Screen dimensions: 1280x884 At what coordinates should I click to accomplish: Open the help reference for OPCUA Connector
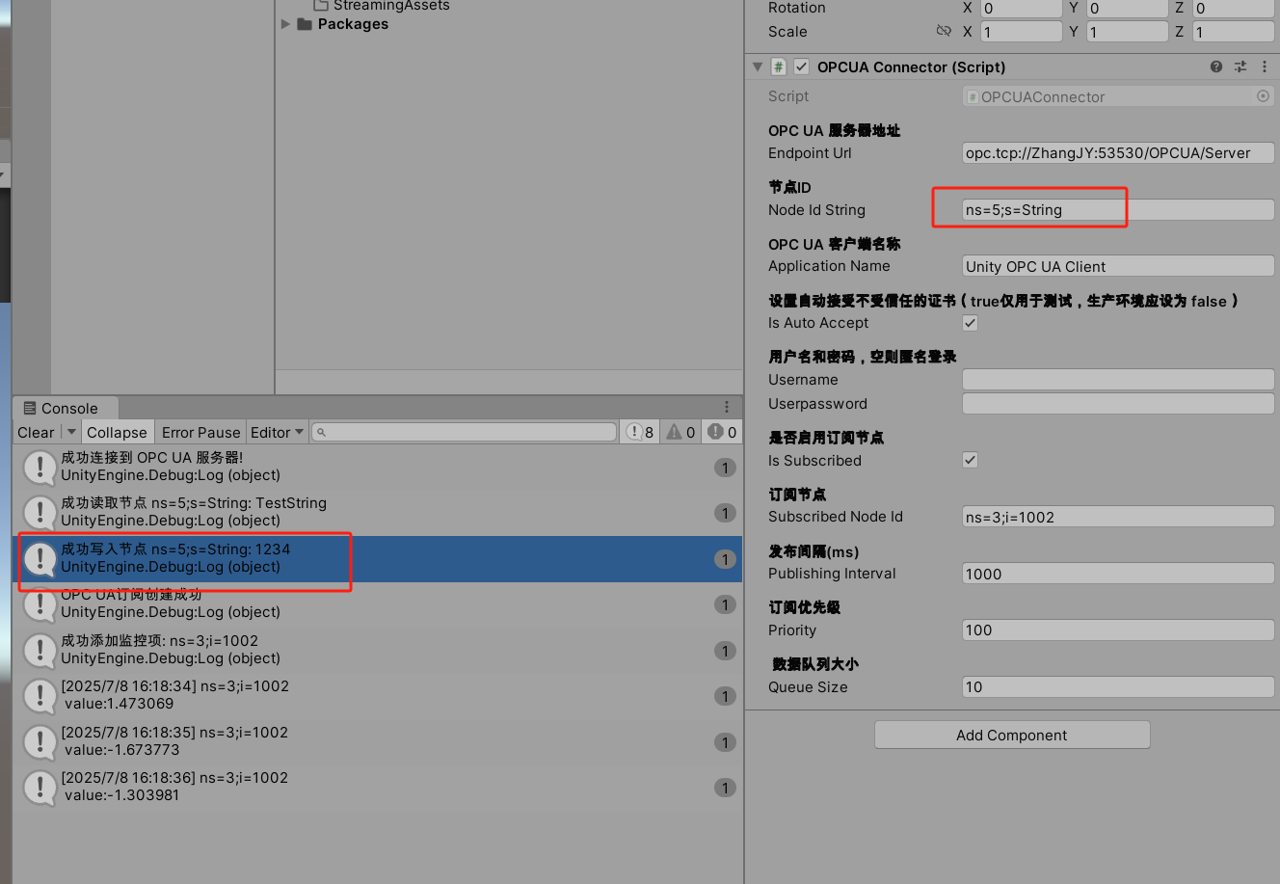click(x=1215, y=67)
